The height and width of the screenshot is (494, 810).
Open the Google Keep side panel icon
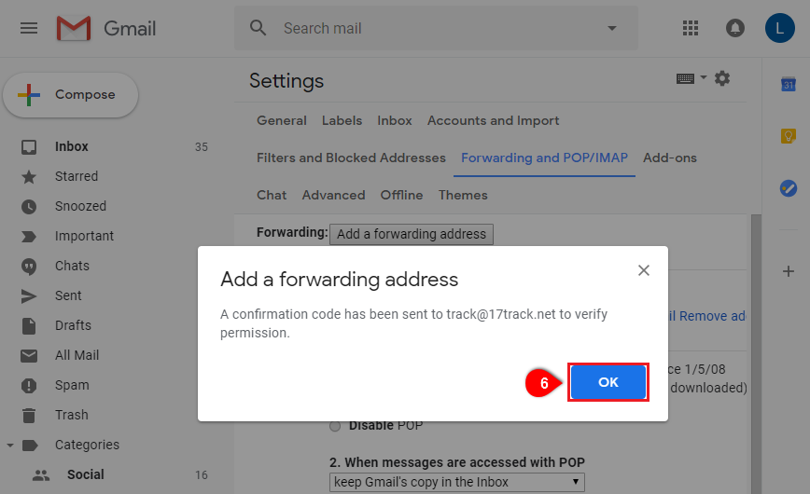point(789,136)
